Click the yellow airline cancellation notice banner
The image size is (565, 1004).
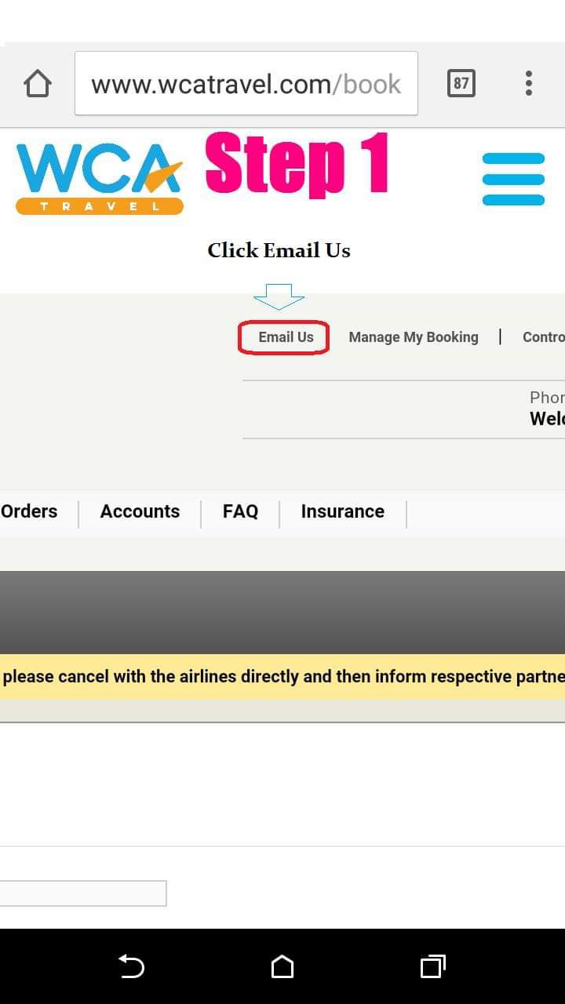point(282,676)
